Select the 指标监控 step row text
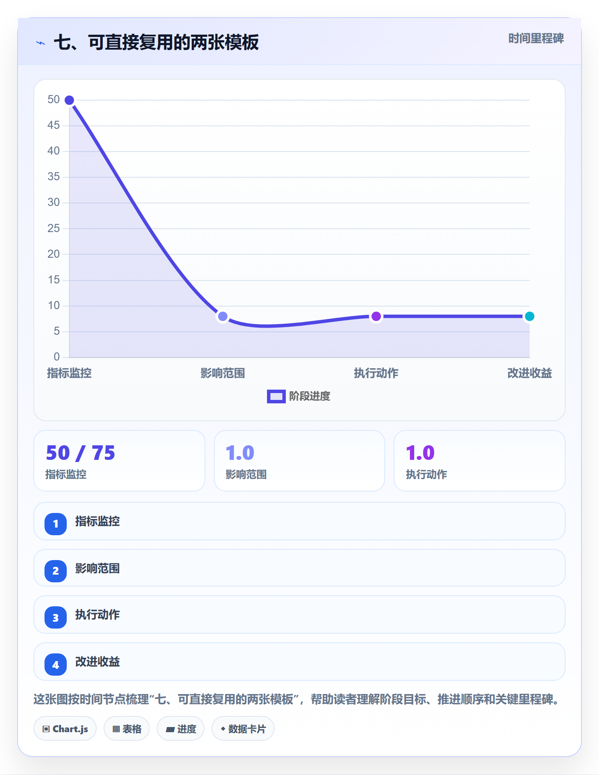Screen dimensions: 599x775 click(x=98, y=522)
